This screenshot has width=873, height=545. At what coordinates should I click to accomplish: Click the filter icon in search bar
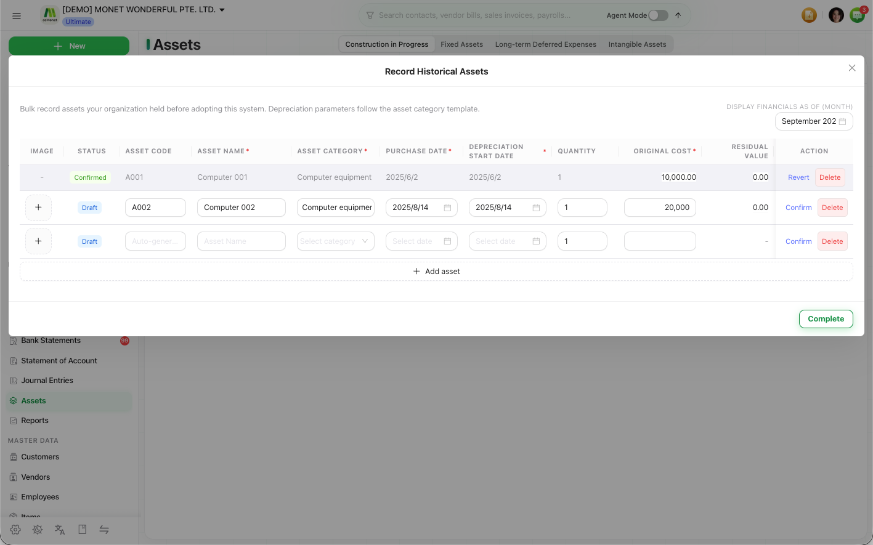370,15
